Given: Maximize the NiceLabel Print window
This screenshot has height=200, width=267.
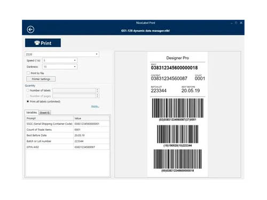Looking at the screenshot, I should point(236,23).
